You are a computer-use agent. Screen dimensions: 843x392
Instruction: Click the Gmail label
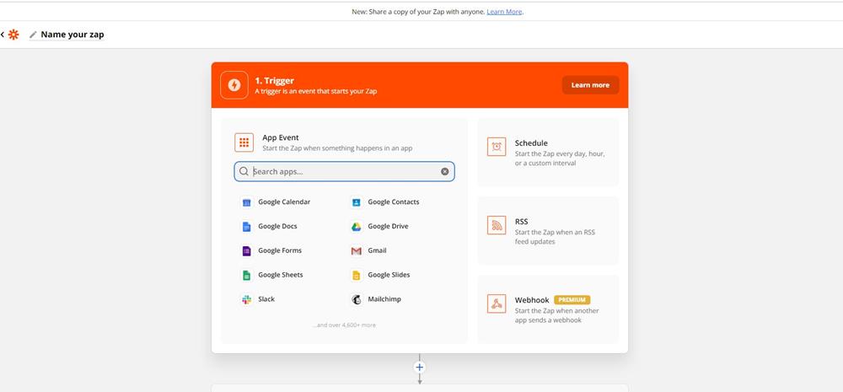[377, 250]
